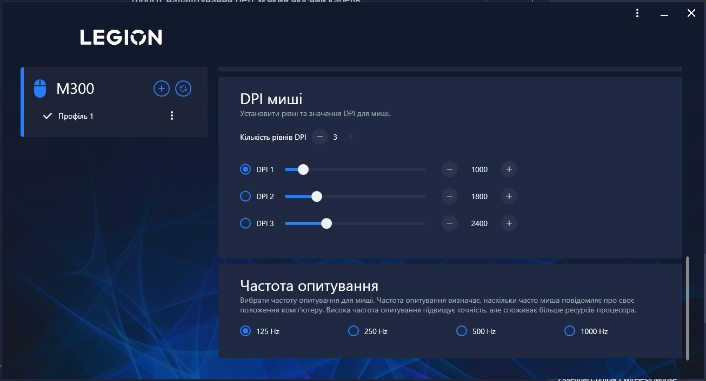This screenshot has width=706, height=381.
Task: Click the vertical scrollbar on the right
Action: coord(688,308)
